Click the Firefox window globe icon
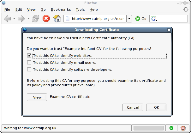 pos(4,3)
